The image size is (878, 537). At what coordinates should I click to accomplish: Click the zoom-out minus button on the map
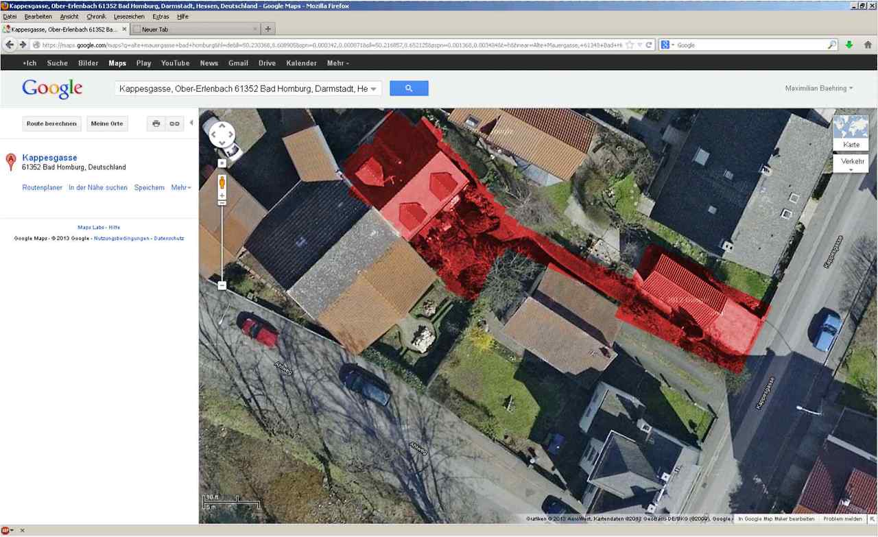(x=222, y=285)
